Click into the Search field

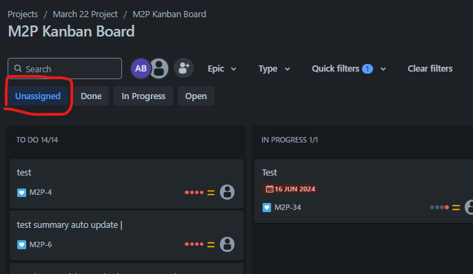pos(65,69)
